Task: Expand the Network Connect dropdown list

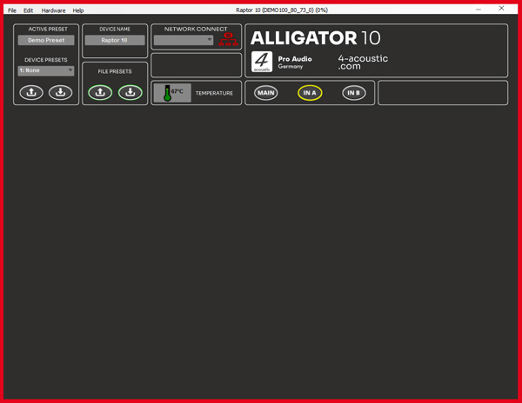Action: (x=209, y=40)
